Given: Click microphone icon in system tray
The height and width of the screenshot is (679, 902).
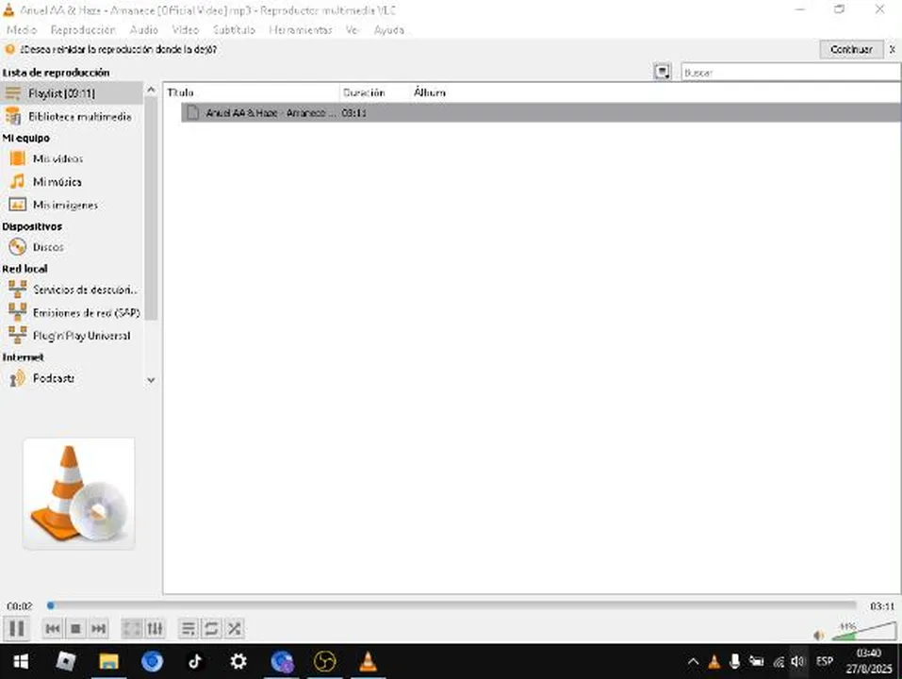Looking at the screenshot, I should [734, 662].
